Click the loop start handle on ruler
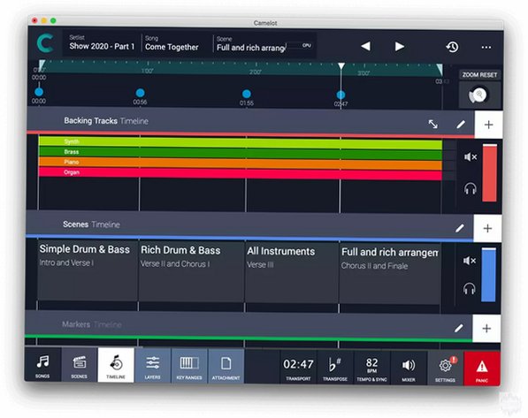Viewport: 528px width, 418px height. click(x=42, y=65)
